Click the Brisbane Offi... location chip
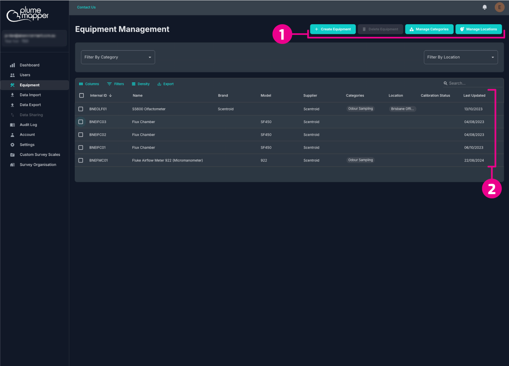The width and height of the screenshot is (509, 366). 402,109
